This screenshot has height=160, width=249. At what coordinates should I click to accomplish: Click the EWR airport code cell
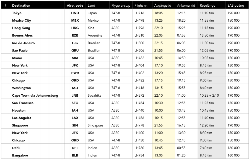[75, 73]
